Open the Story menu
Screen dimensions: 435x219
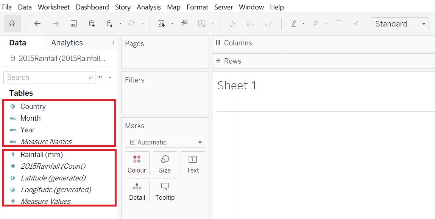coord(123,7)
